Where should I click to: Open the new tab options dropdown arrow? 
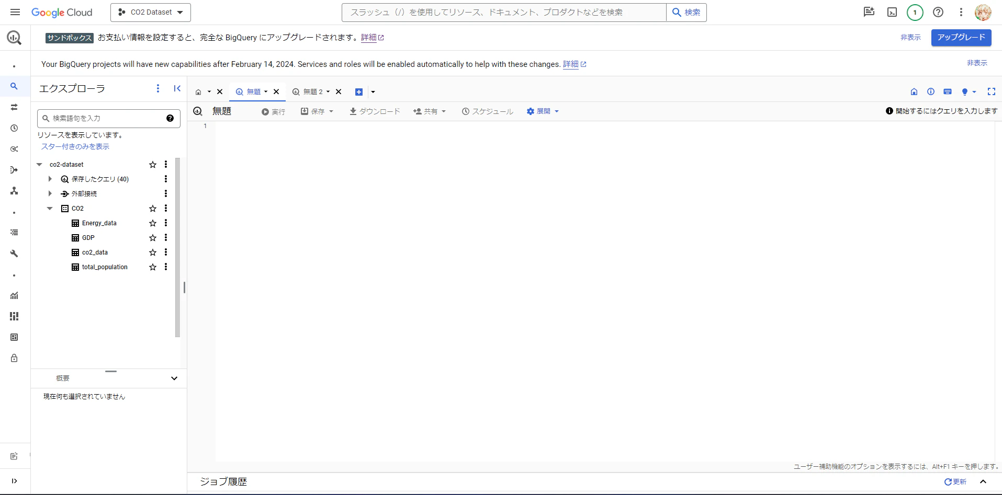click(x=373, y=92)
